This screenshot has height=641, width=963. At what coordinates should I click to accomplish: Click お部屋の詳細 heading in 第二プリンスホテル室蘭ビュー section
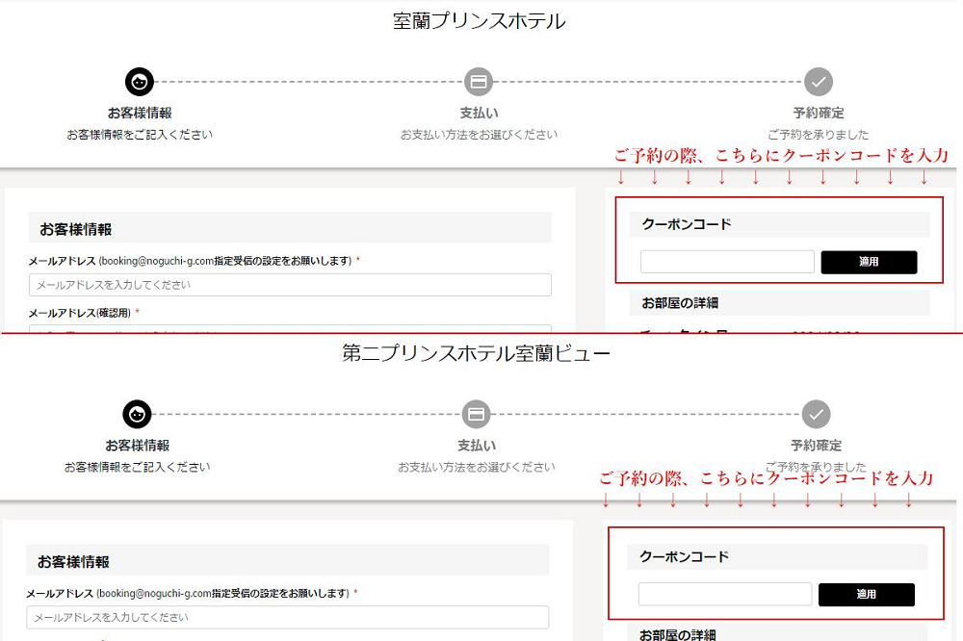coord(677,635)
